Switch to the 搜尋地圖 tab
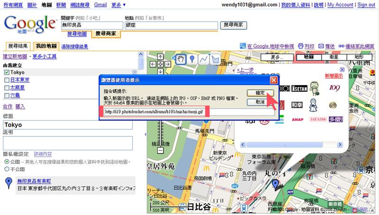 pos(77,34)
